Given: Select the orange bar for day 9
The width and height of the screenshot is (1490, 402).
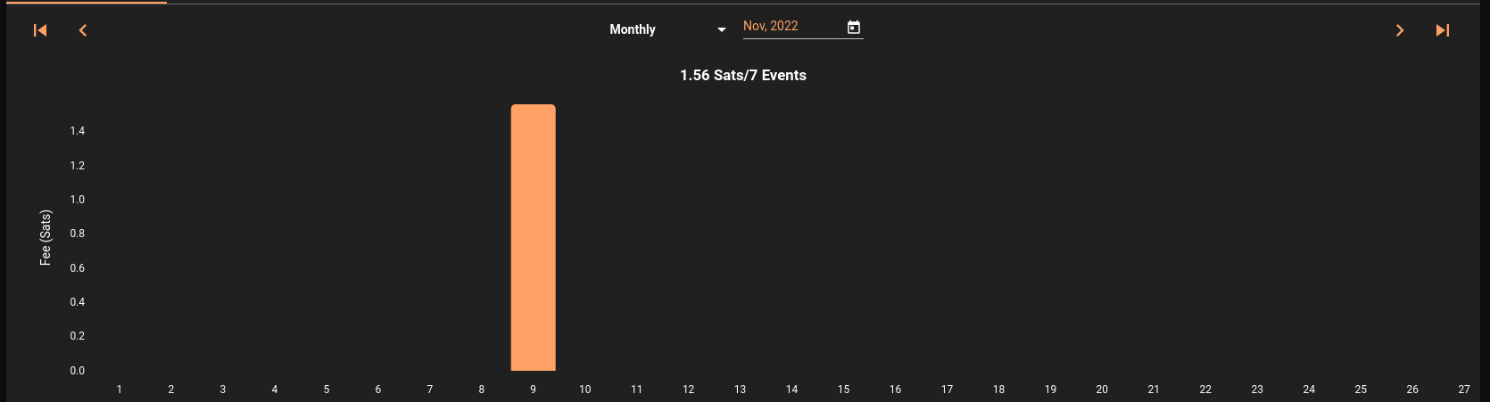Looking at the screenshot, I should (534, 237).
